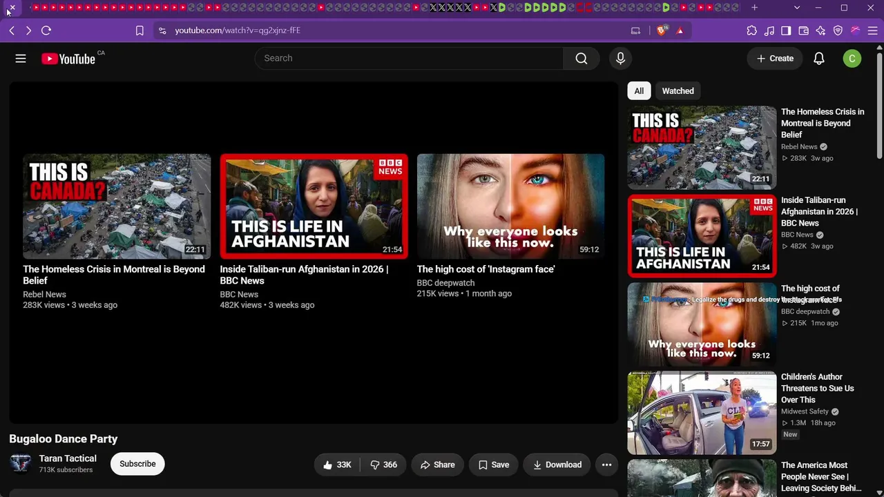Select the Watched filter chip
Screen dimensions: 884x497
click(x=678, y=91)
